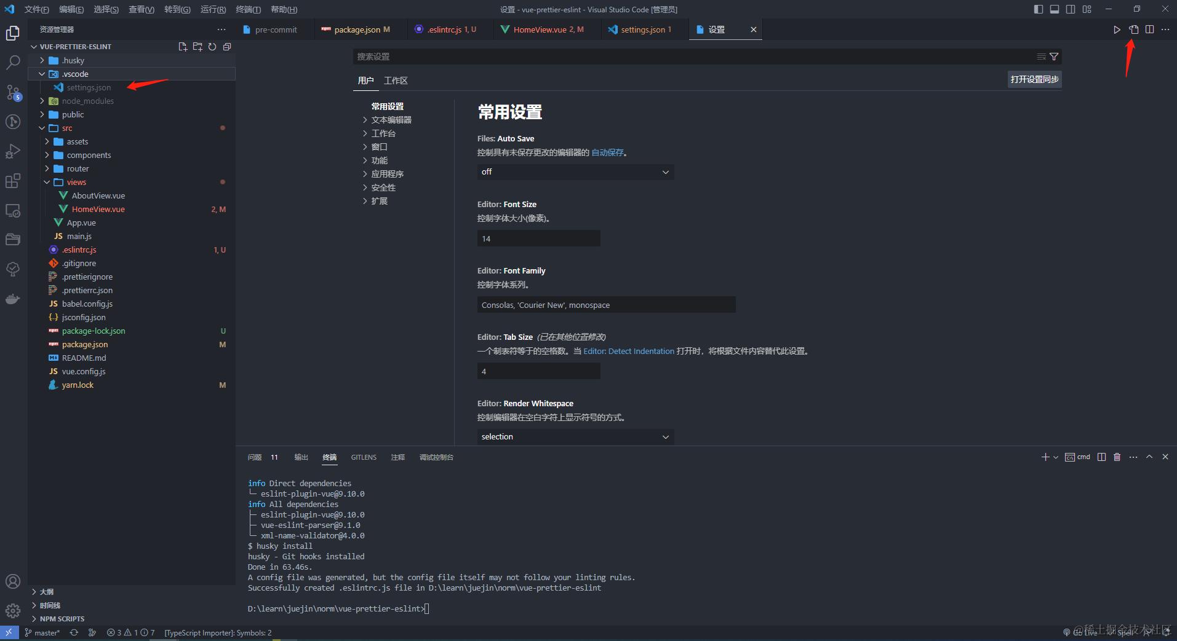
Task: Refresh the Explorer file tree
Action: click(x=212, y=47)
